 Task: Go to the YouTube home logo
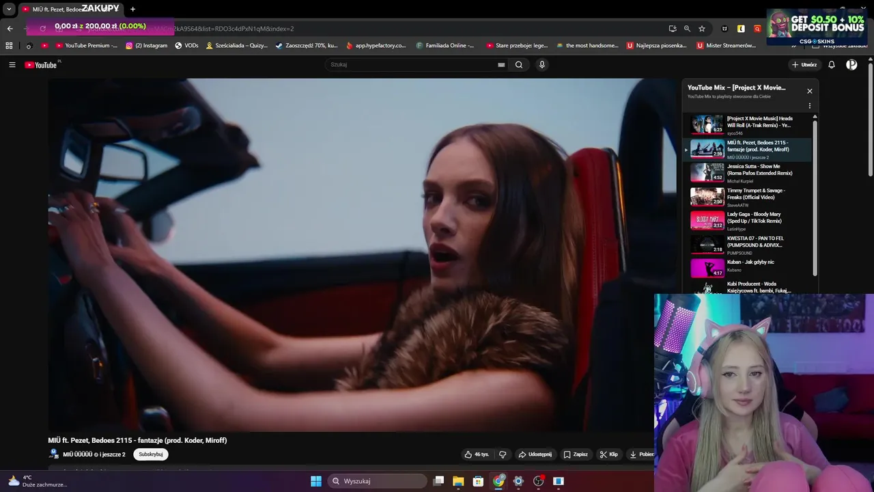tap(41, 65)
